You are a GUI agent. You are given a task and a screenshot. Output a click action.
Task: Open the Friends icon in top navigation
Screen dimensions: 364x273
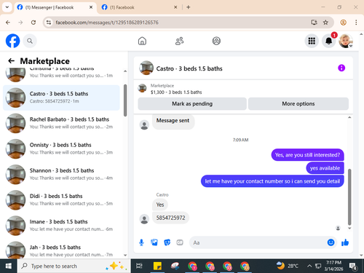179,41
